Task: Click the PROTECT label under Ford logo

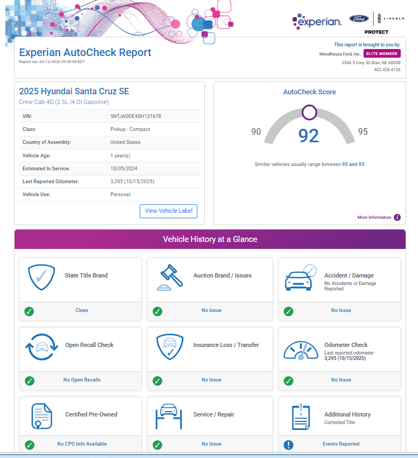Action: pos(376,32)
